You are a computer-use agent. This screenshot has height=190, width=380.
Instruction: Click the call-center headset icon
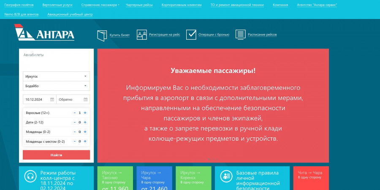tap(30, 176)
